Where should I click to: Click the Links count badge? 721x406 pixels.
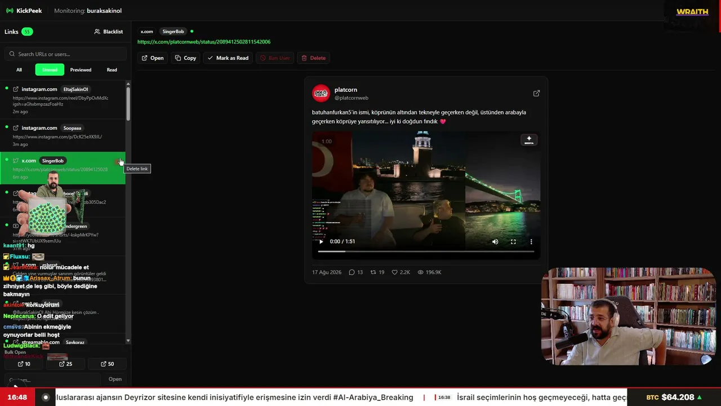tap(27, 32)
